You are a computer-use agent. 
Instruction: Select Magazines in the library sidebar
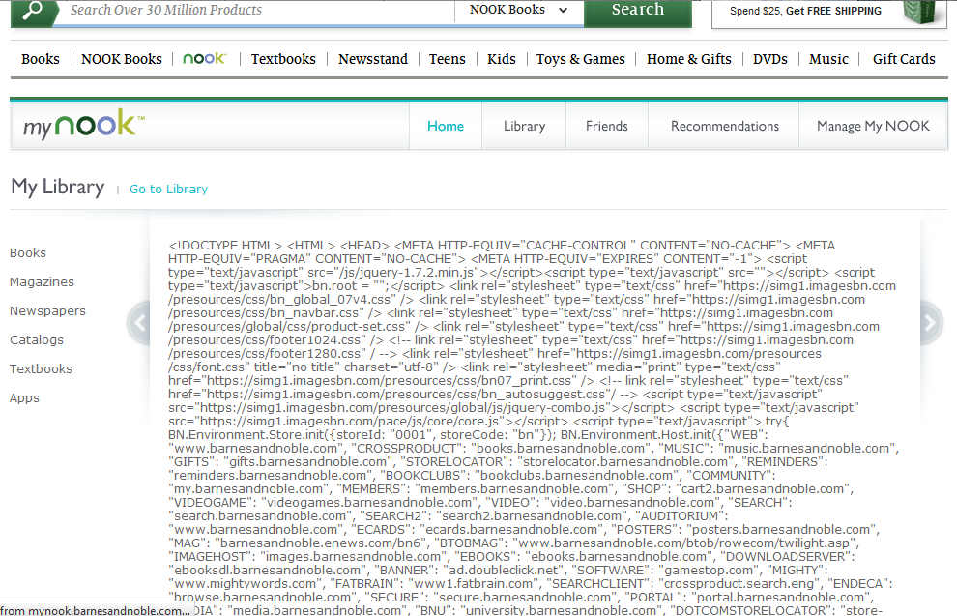(x=42, y=282)
